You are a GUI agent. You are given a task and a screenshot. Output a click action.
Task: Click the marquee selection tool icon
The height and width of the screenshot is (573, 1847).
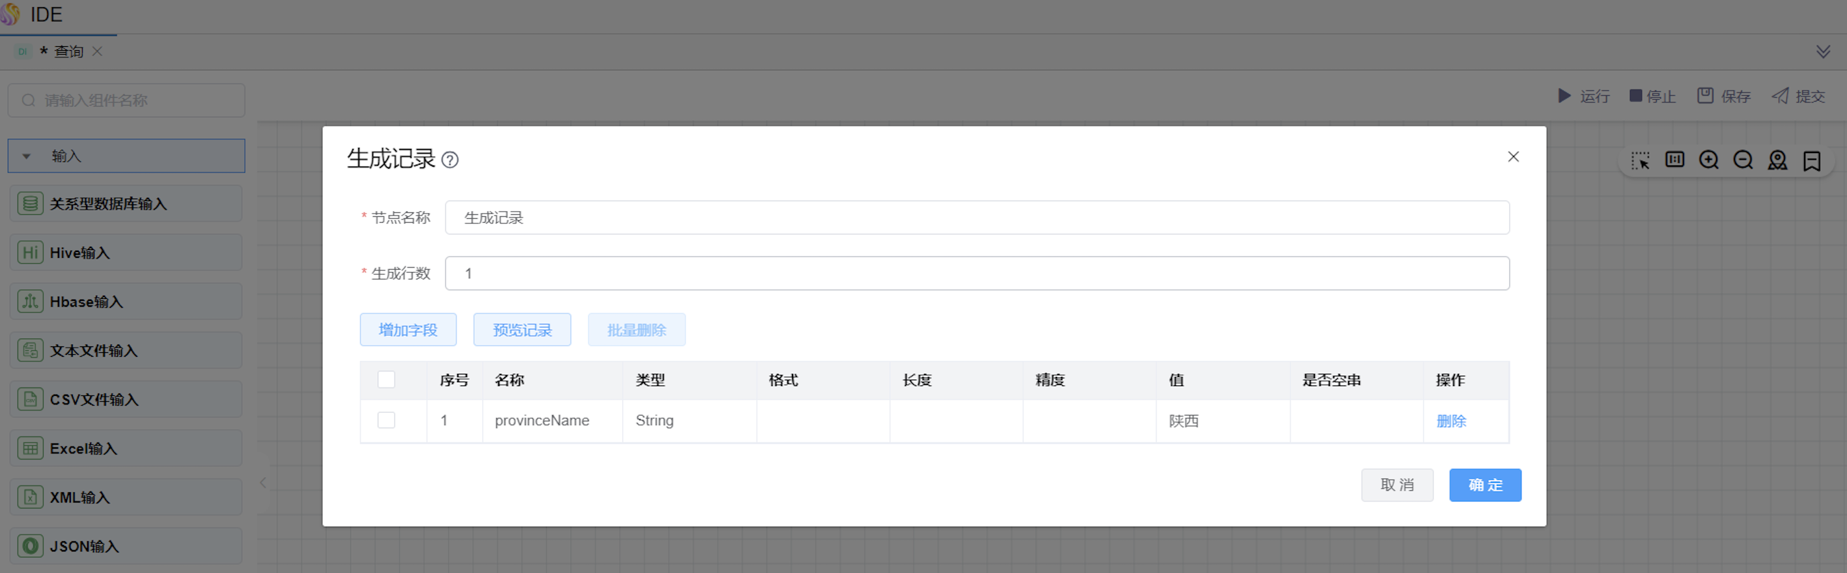[x=1640, y=160]
